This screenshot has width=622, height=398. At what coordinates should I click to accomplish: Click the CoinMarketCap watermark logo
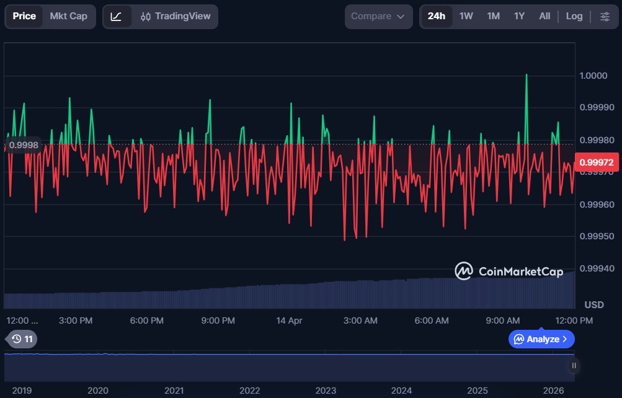[x=509, y=271]
